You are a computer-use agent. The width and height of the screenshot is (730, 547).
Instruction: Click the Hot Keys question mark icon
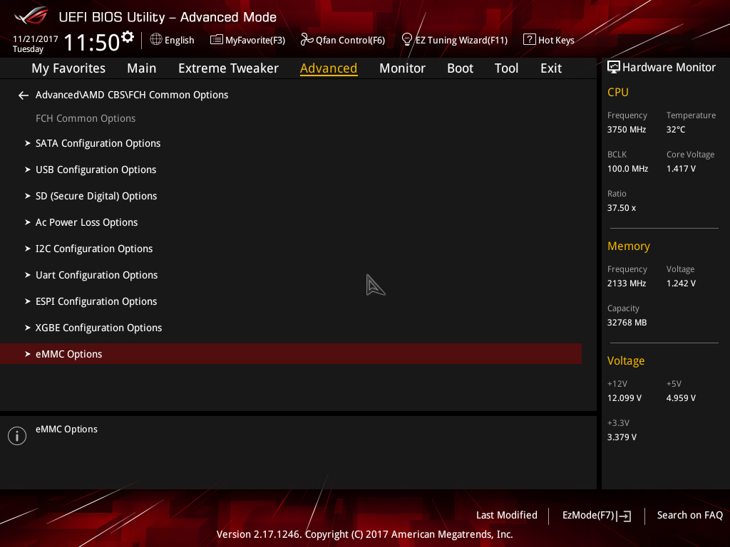coord(530,39)
